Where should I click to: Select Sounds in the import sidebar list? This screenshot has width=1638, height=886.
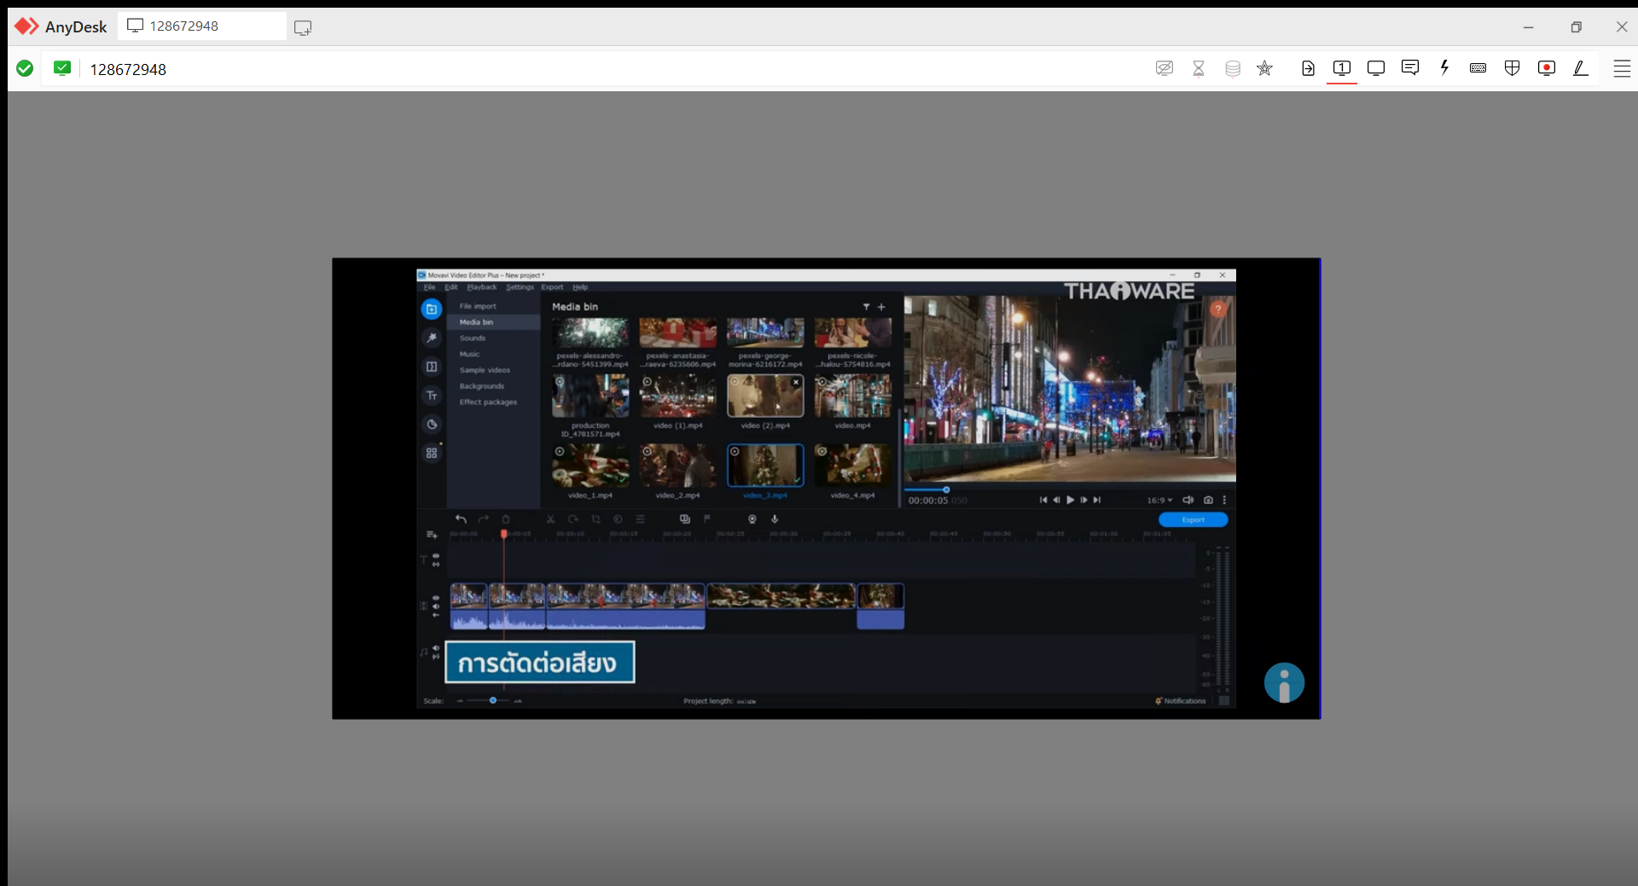pyautogui.click(x=473, y=339)
